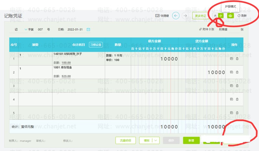Select account 1001 库存现金
Viewport: 259px width, 151px height.
pos(62,67)
